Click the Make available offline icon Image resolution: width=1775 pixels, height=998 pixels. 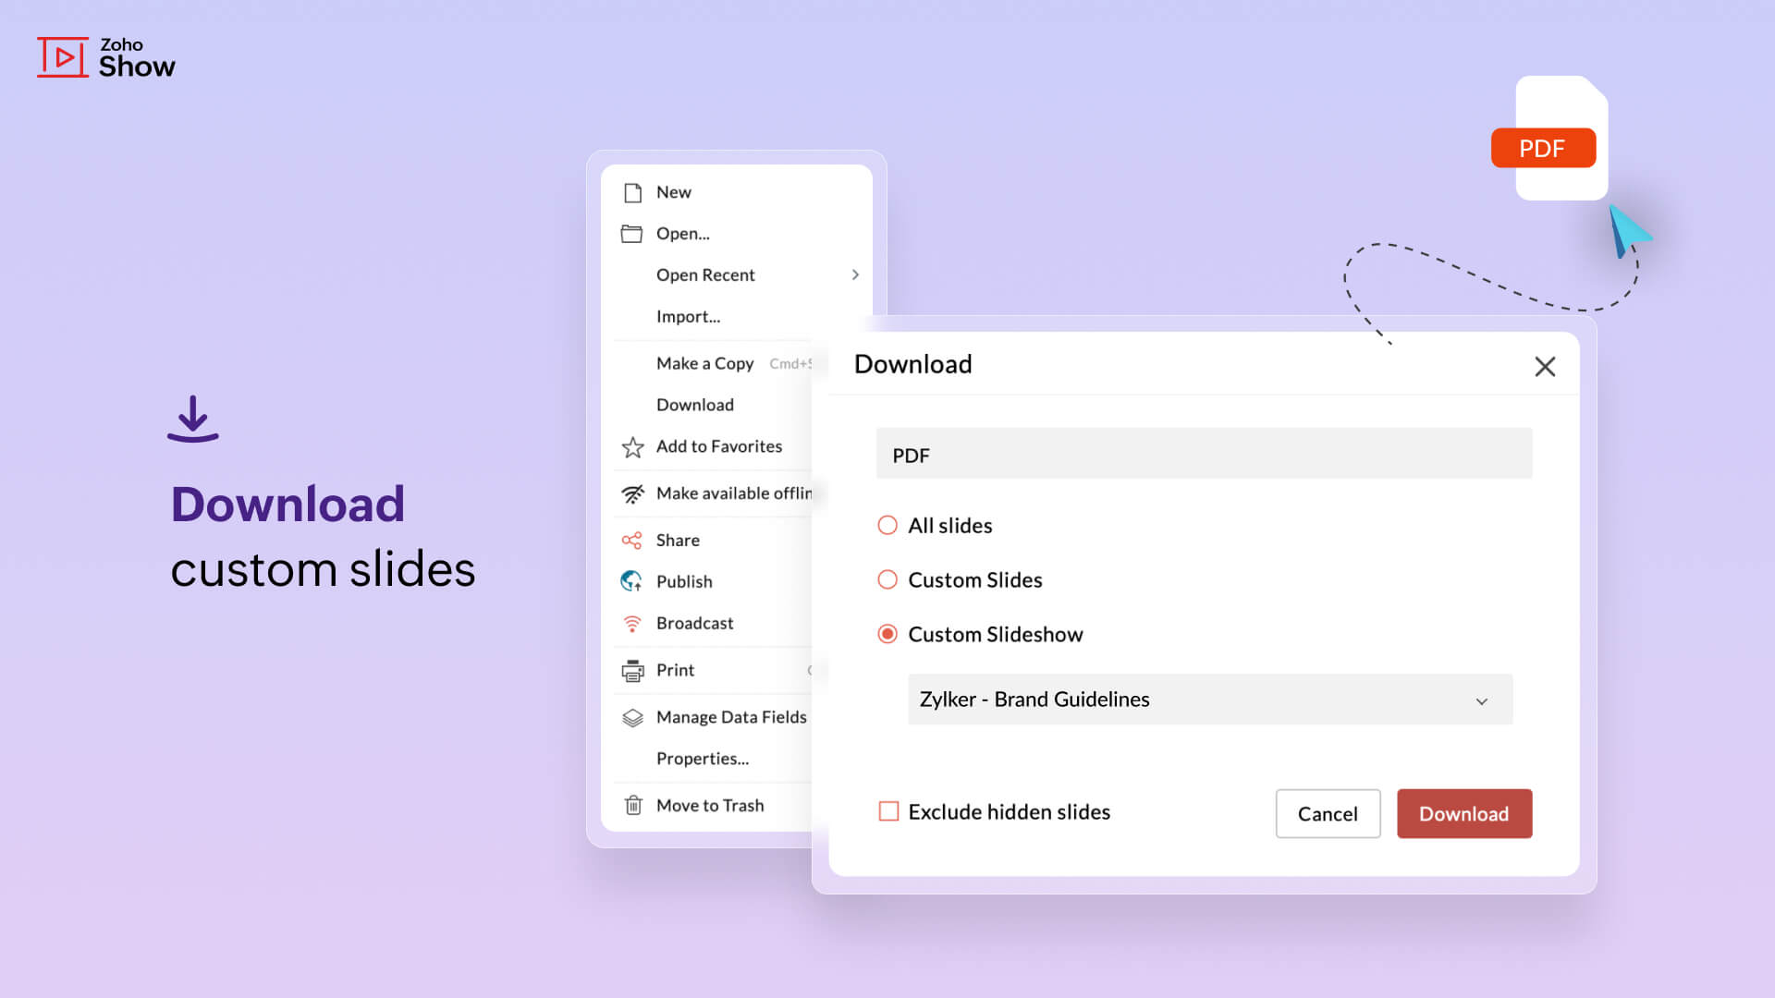tap(631, 493)
